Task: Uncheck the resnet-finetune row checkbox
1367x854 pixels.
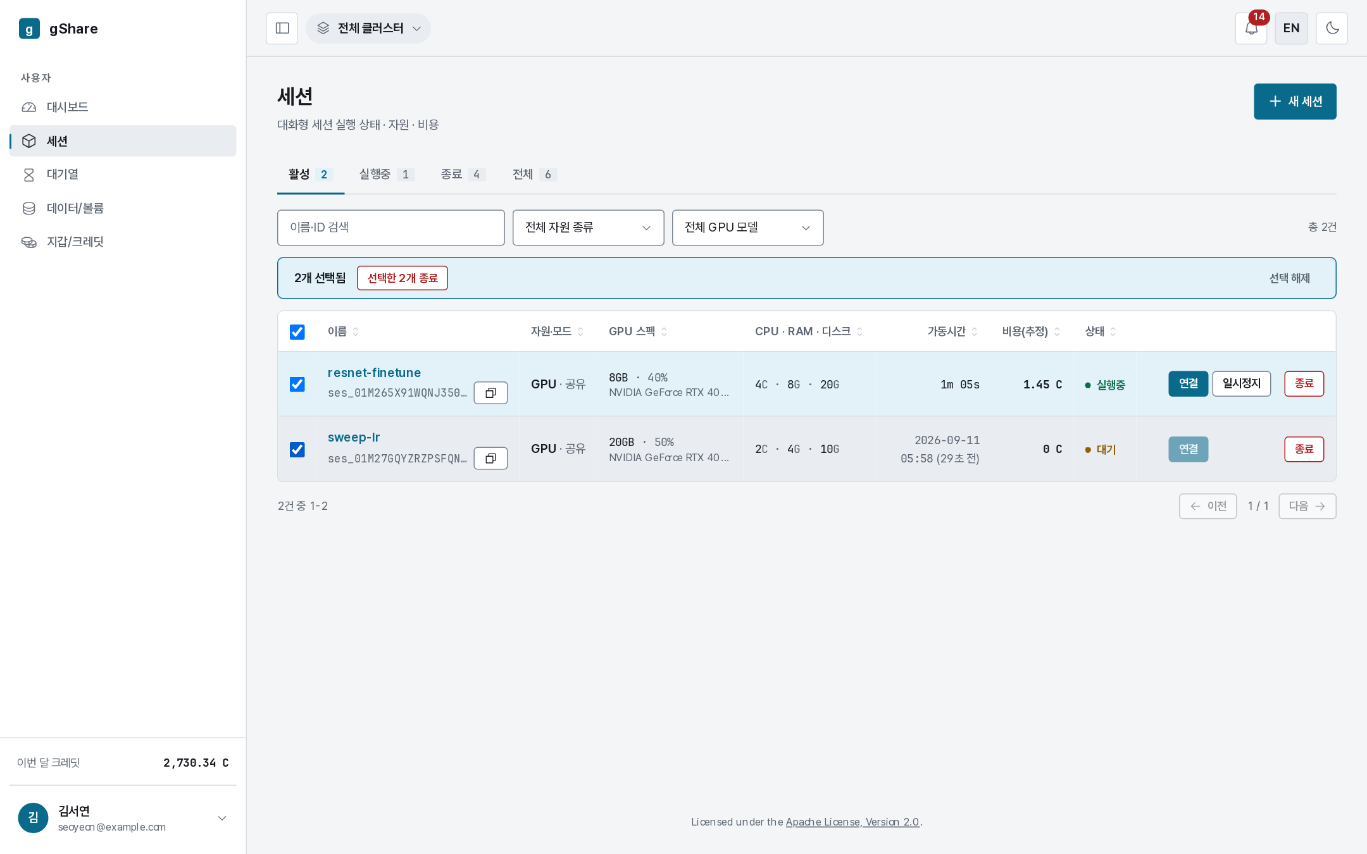Action: point(297,384)
